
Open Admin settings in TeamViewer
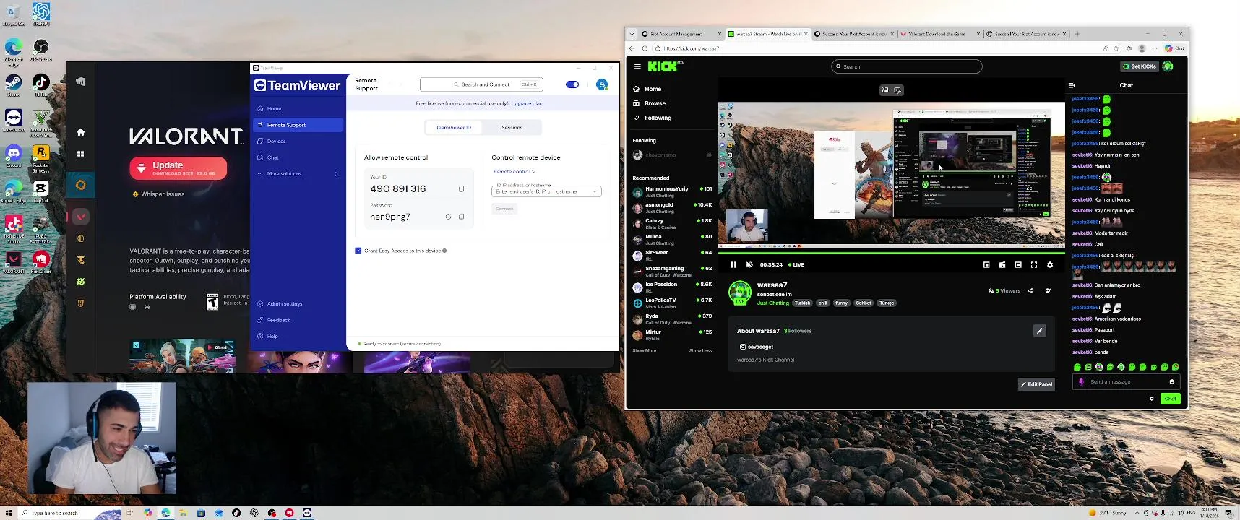[x=298, y=303]
